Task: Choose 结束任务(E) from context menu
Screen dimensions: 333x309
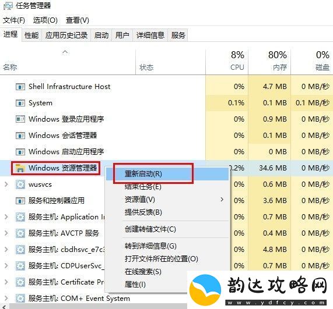Action: click(x=167, y=187)
